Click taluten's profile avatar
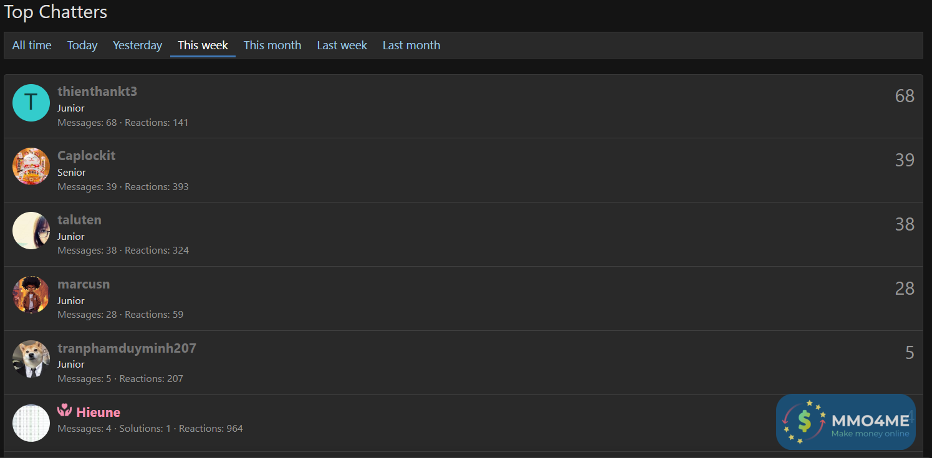 pyautogui.click(x=31, y=231)
